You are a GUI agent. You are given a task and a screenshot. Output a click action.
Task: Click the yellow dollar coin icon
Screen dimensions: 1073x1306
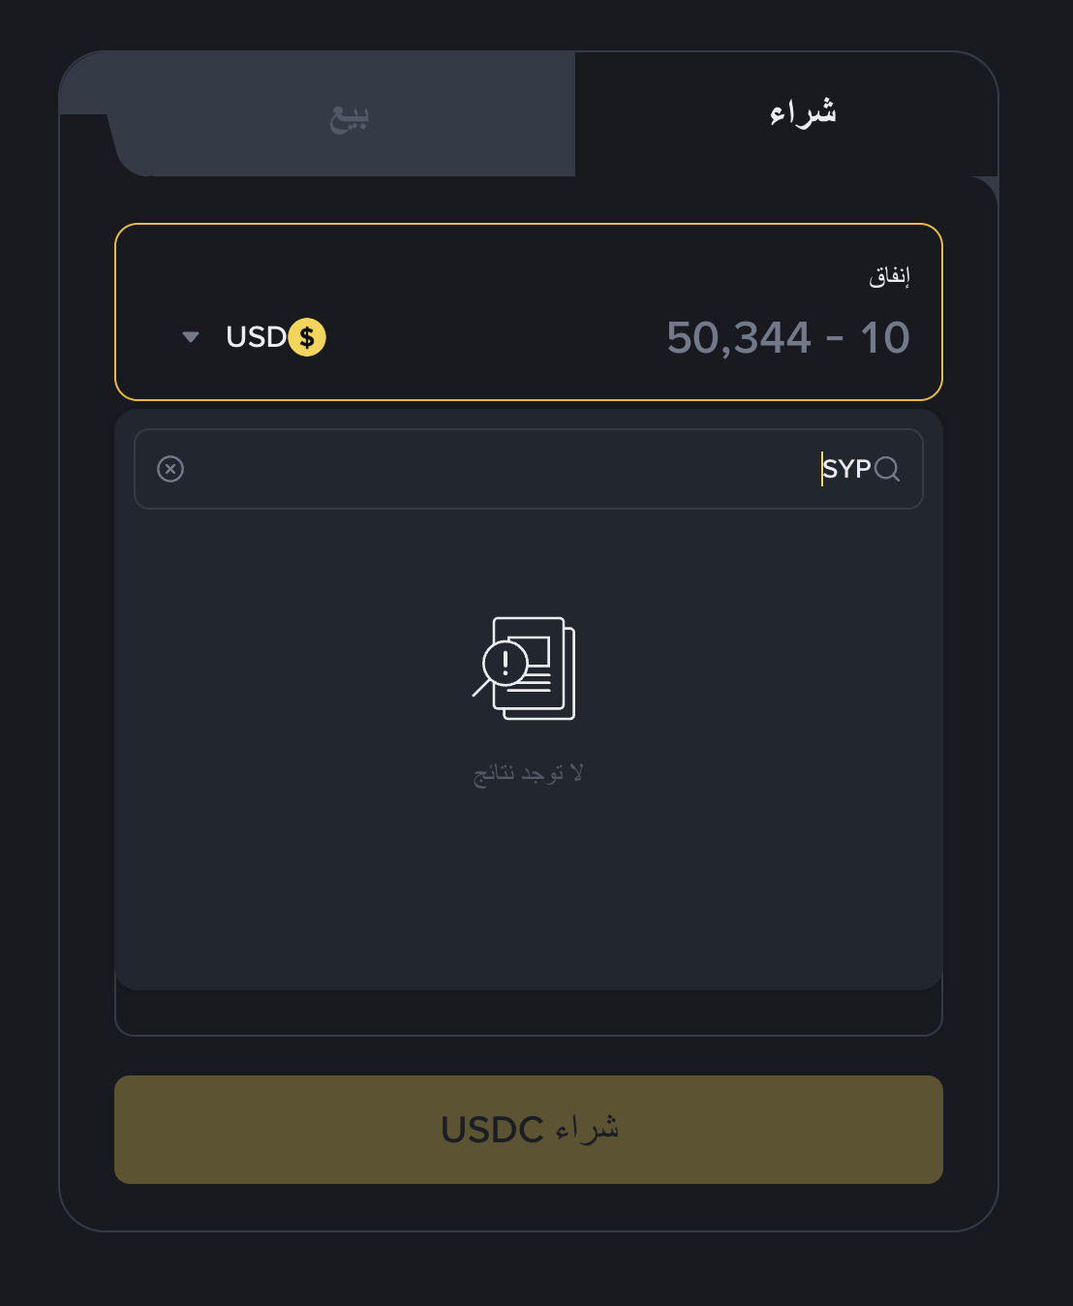pos(307,337)
